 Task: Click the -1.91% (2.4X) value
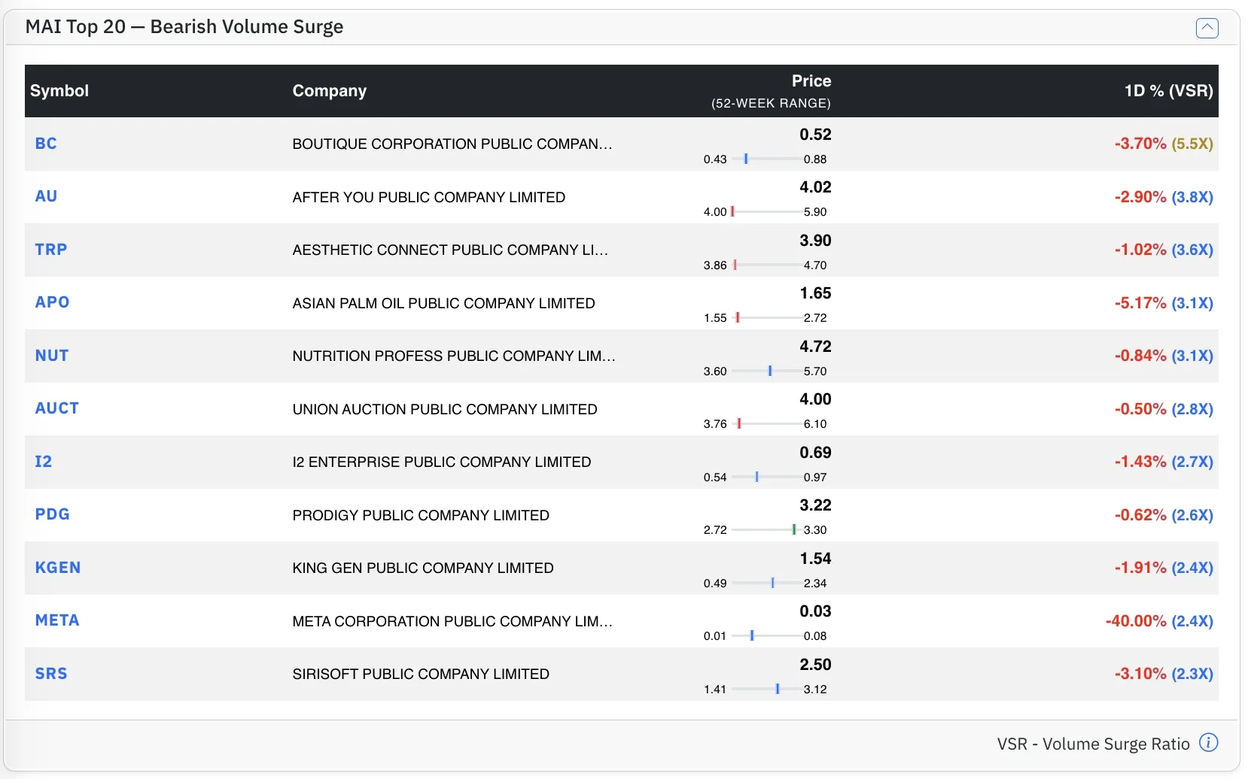(1164, 568)
